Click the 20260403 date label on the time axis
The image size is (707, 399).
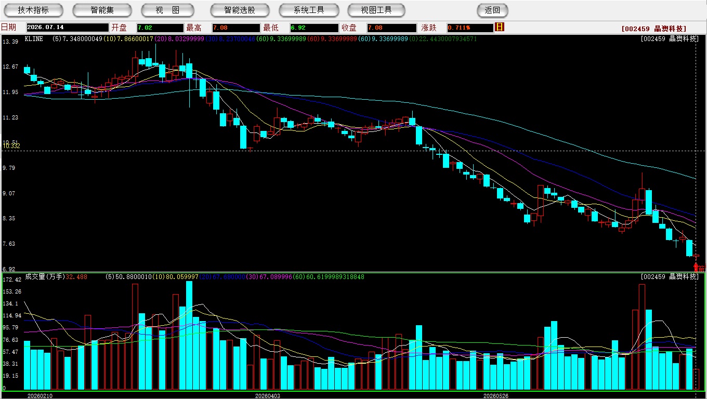268,395
